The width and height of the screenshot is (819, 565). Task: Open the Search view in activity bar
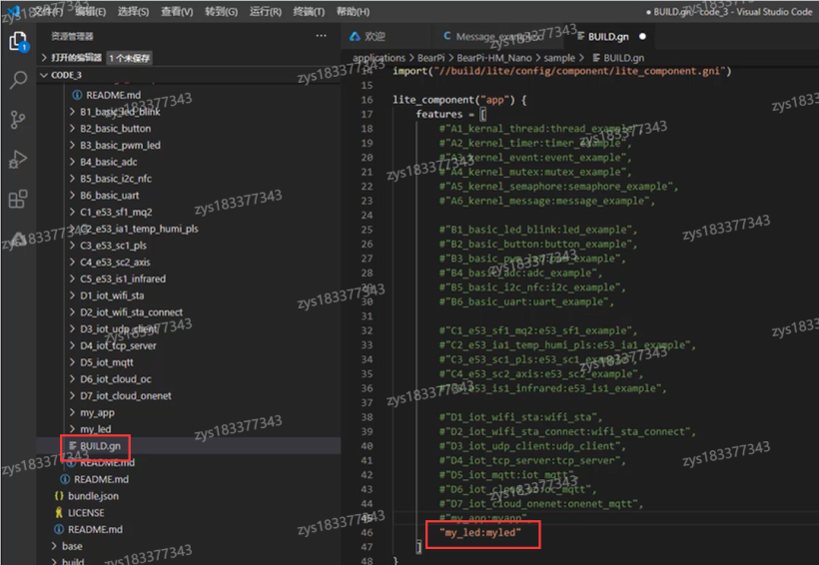coord(18,80)
